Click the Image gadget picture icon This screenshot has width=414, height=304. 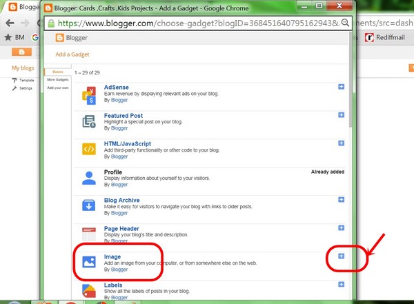point(89,262)
